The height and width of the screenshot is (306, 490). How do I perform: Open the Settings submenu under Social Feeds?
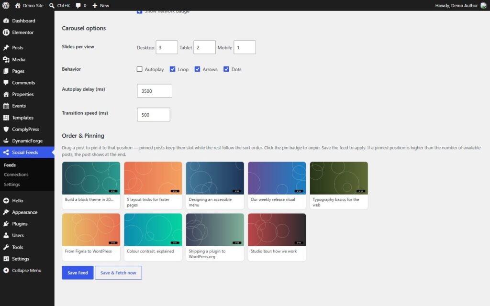point(12,184)
